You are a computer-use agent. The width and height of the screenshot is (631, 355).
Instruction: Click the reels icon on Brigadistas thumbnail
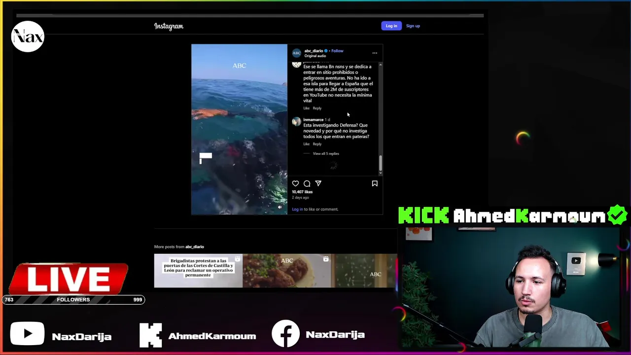click(237, 259)
